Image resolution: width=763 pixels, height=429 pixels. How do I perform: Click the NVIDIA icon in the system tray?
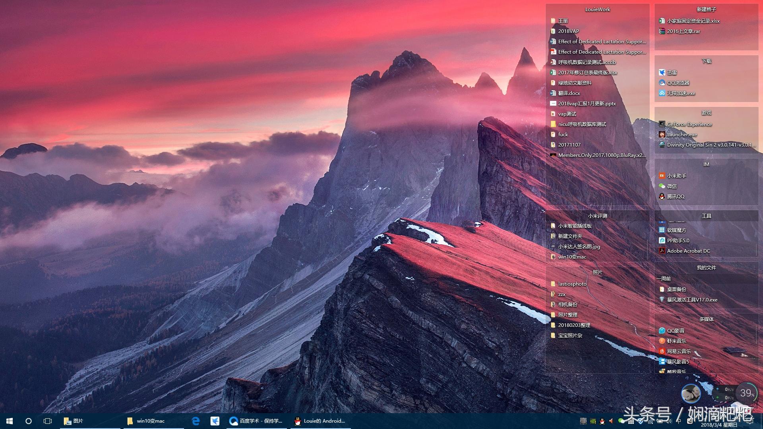click(x=593, y=421)
